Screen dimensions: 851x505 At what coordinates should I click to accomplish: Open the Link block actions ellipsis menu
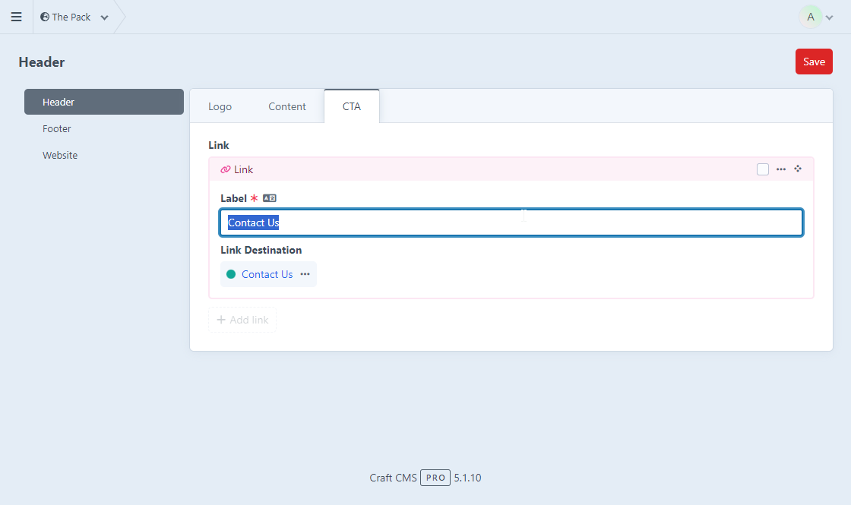pos(781,169)
